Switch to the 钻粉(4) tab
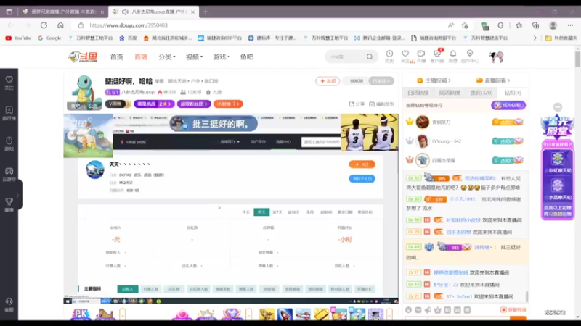This screenshot has width=581, height=326. [x=513, y=93]
